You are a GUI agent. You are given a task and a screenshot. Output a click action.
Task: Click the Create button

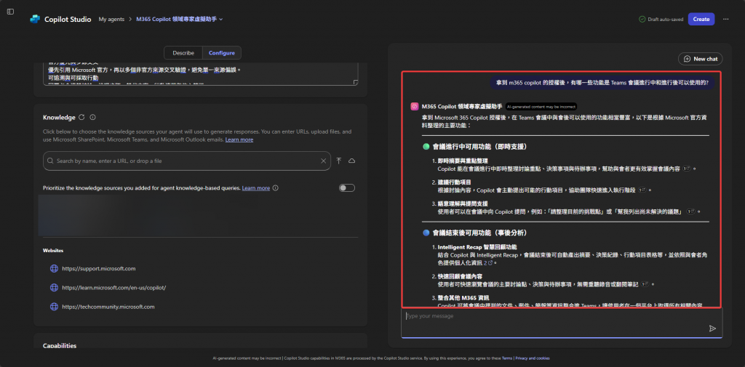pyautogui.click(x=701, y=19)
